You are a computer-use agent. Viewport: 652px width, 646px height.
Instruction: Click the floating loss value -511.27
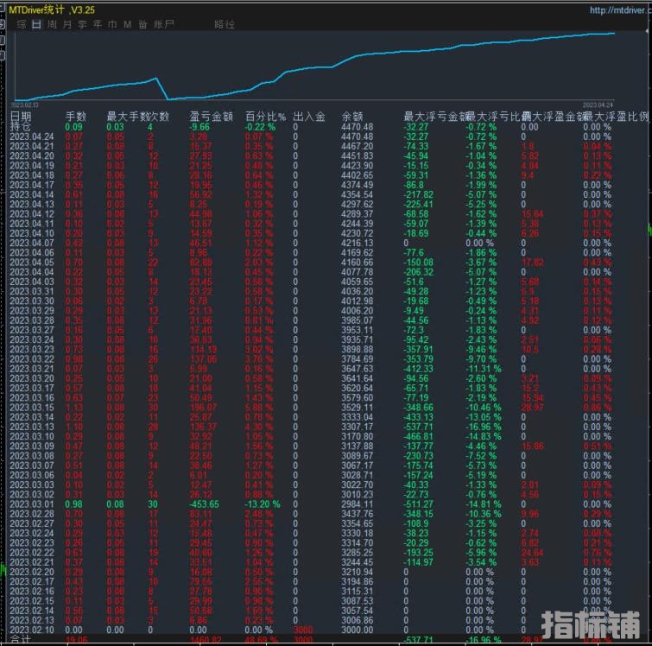(418, 504)
